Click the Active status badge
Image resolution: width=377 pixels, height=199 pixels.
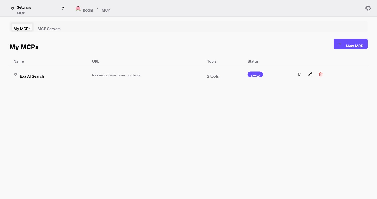pos(255,75)
